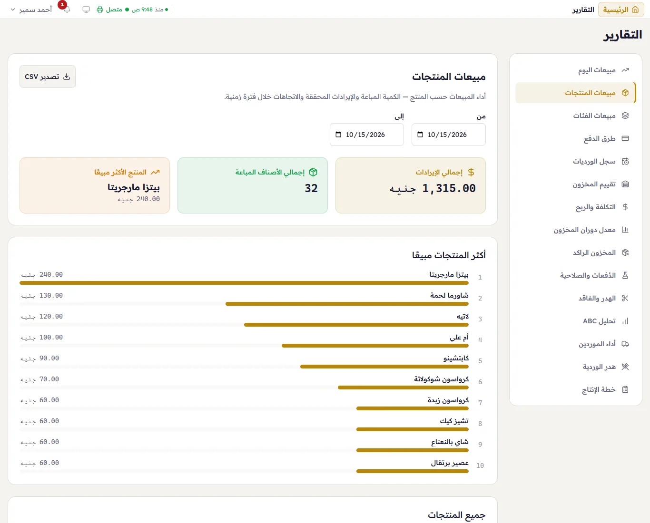This screenshot has width=650, height=523.
Task: Select مبيعات المنتجات in the sidebar
Action: (576, 93)
